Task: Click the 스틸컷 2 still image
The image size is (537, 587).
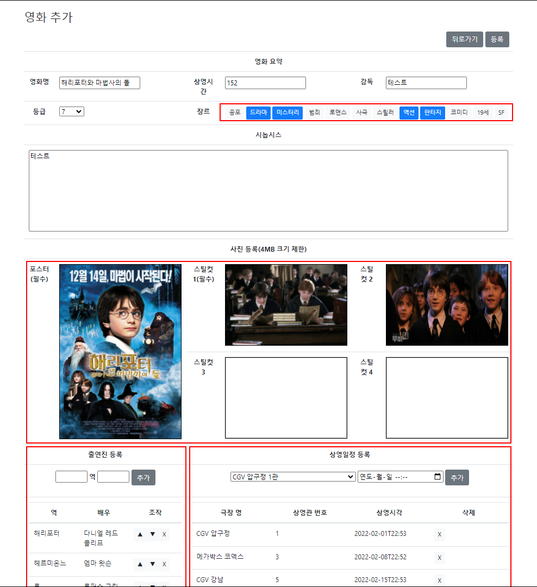Action: click(447, 305)
